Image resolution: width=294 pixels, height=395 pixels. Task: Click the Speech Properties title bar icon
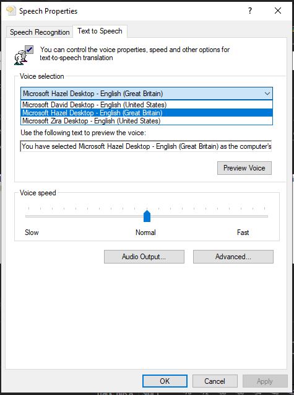(x=11, y=11)
